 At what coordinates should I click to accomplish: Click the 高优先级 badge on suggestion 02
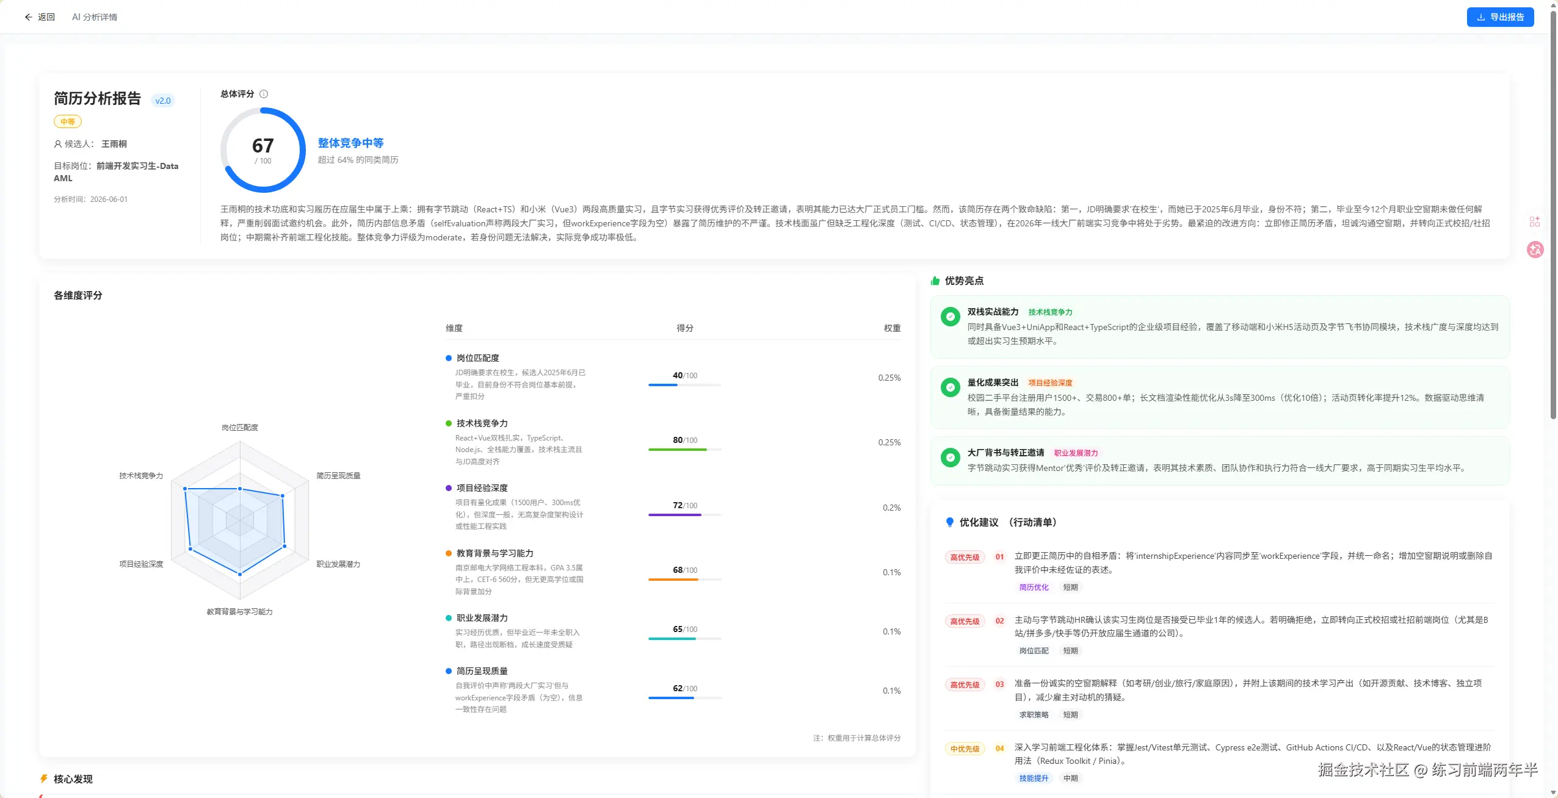tap(965, 621)
